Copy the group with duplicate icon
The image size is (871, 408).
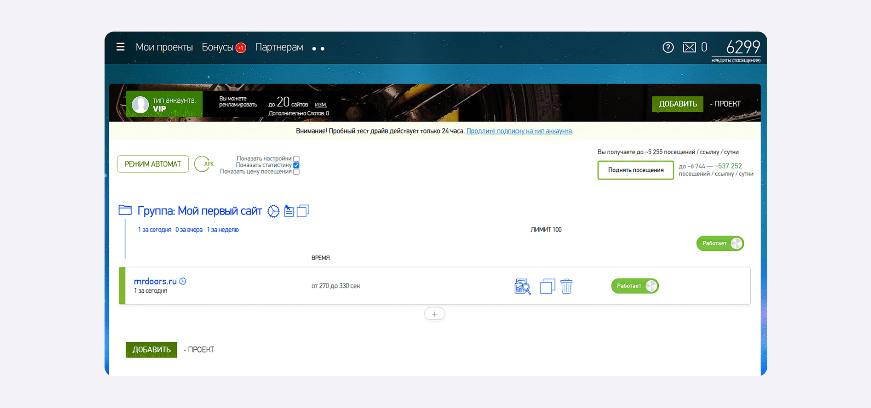point(303,211)
